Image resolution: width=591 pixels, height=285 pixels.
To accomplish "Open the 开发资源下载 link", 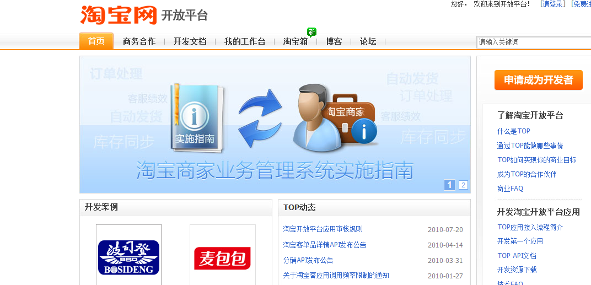I will coord(517,270).
